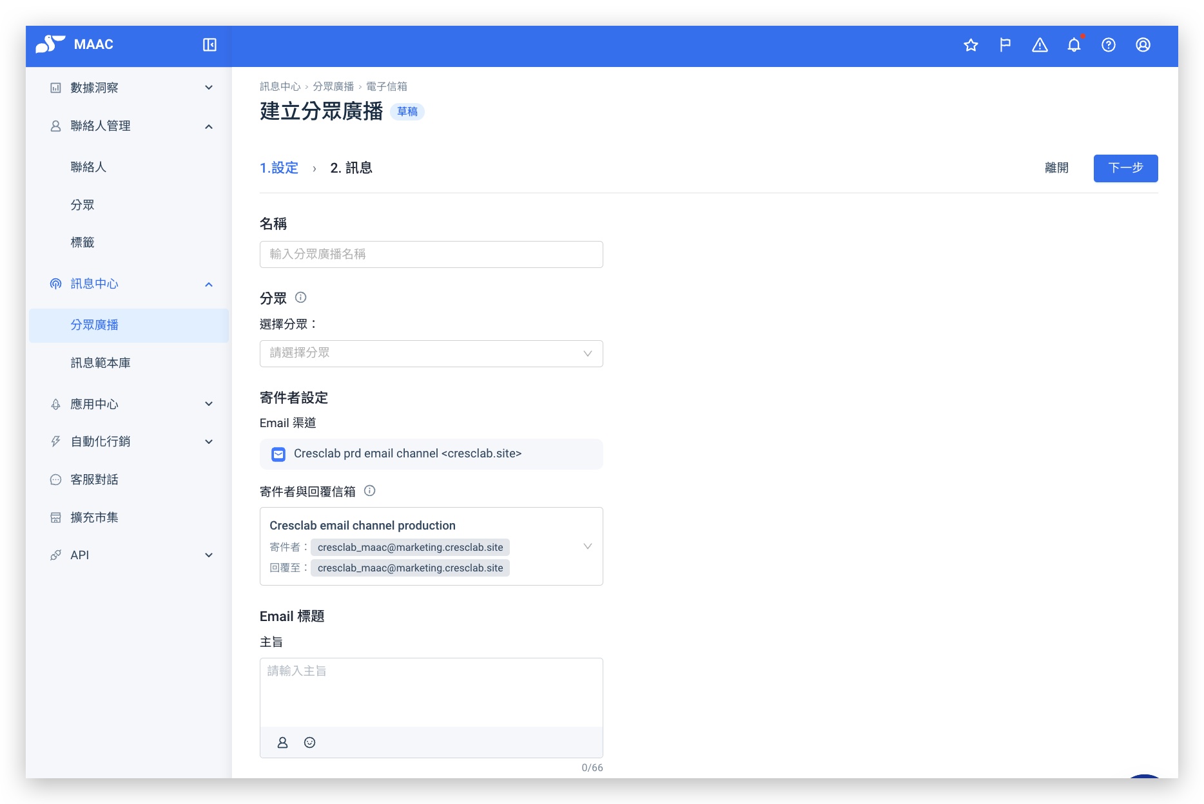Open notifications bell icon
The image size is (1204, 804).
tap(1074, 44)
